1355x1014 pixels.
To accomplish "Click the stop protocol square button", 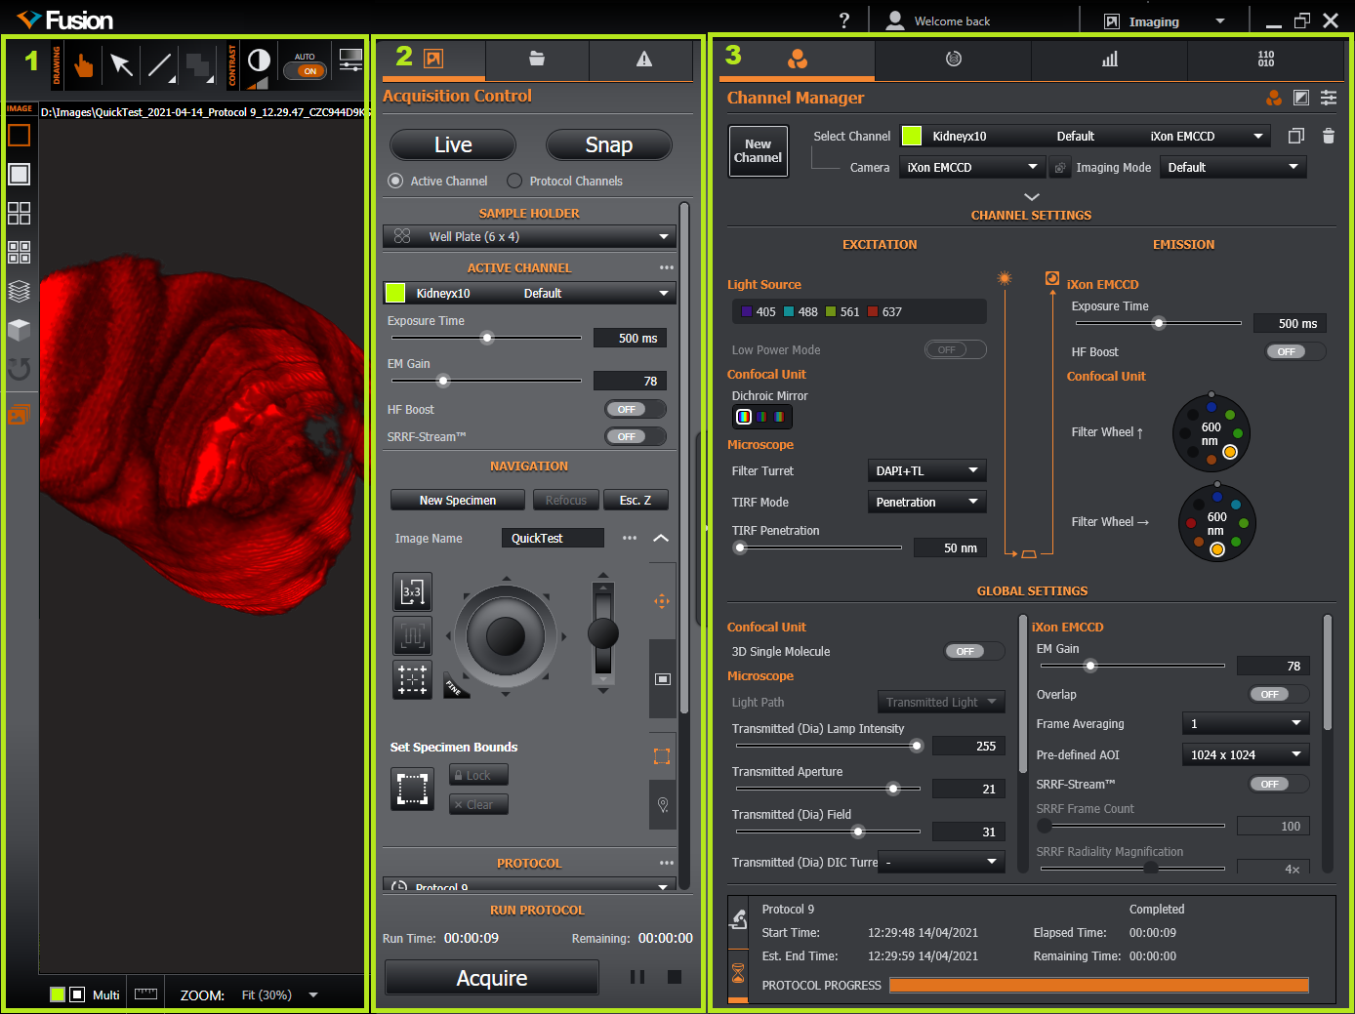I will 674,977.
